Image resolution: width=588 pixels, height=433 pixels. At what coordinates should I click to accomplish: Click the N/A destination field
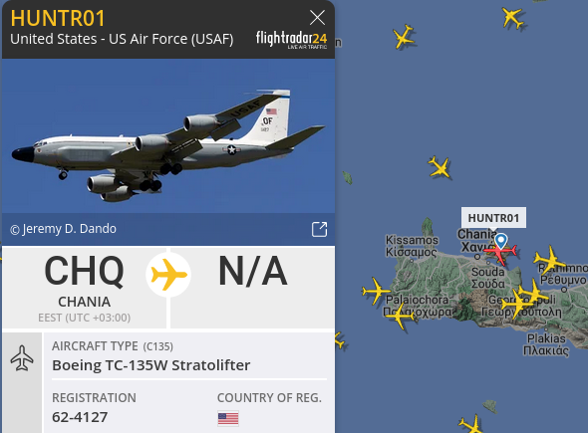click(253, 288)
